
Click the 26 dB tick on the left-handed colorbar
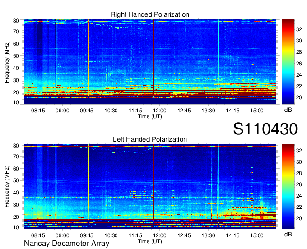coord(299,184)
